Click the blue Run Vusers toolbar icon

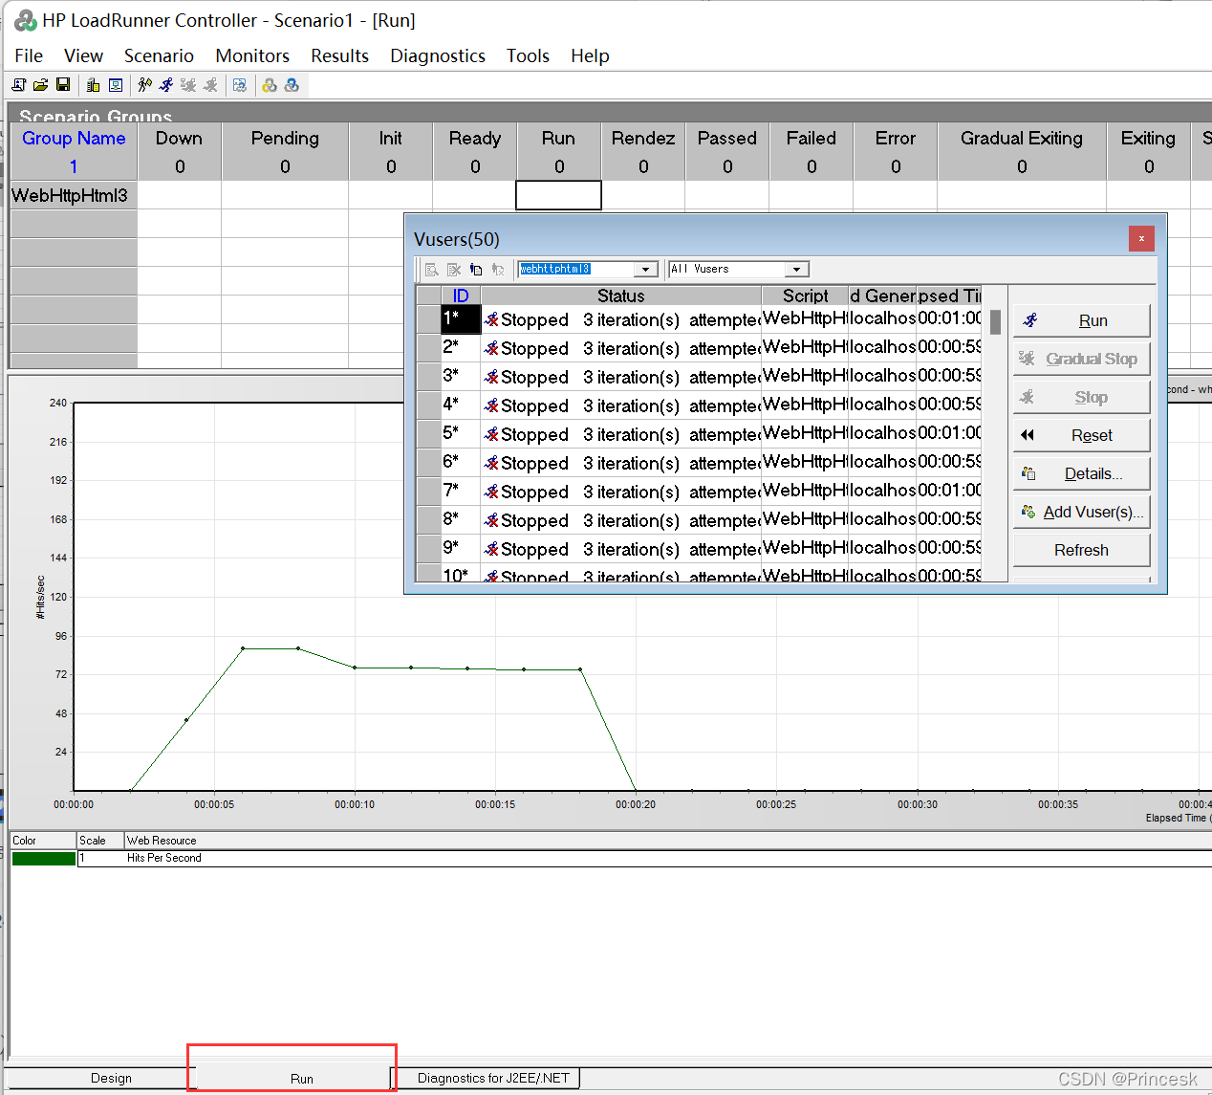click(x=166, y=85)
